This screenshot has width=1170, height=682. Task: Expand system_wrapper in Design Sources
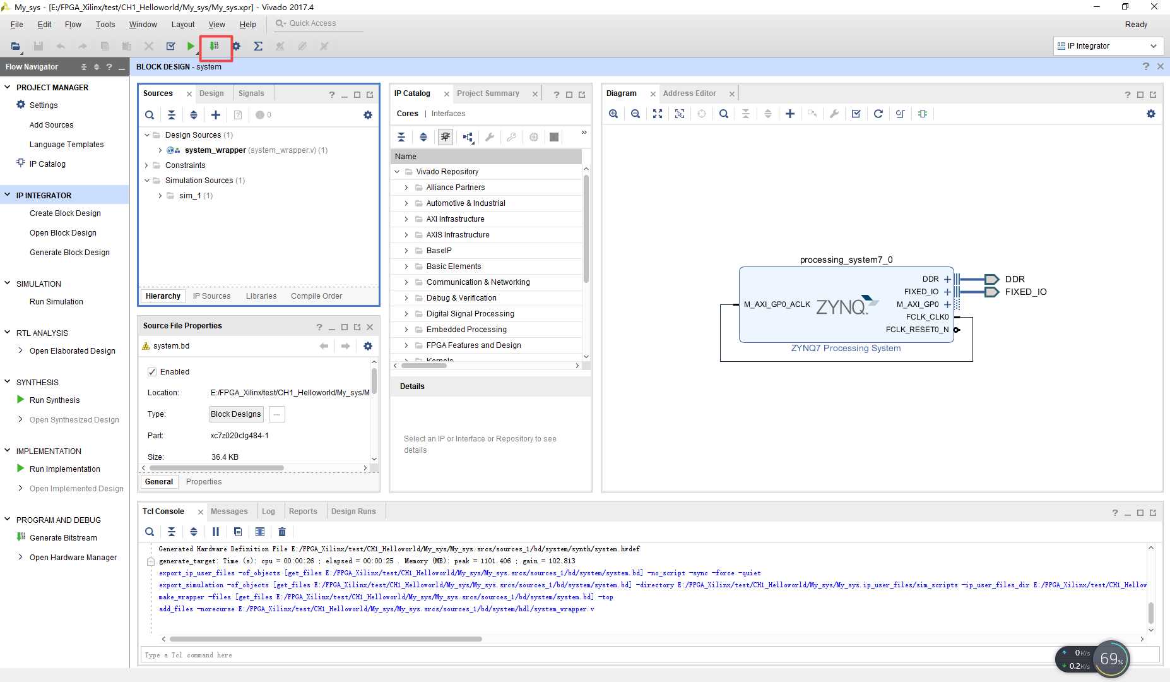click(160, 150)
